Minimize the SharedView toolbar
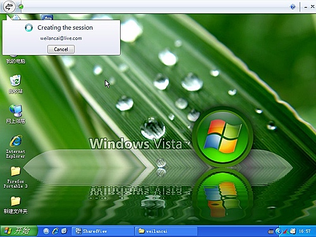316x237 pixels. [306, 7]
